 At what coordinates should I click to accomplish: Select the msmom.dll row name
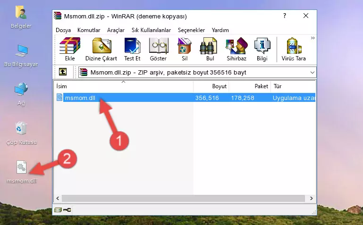click(80, 98)
